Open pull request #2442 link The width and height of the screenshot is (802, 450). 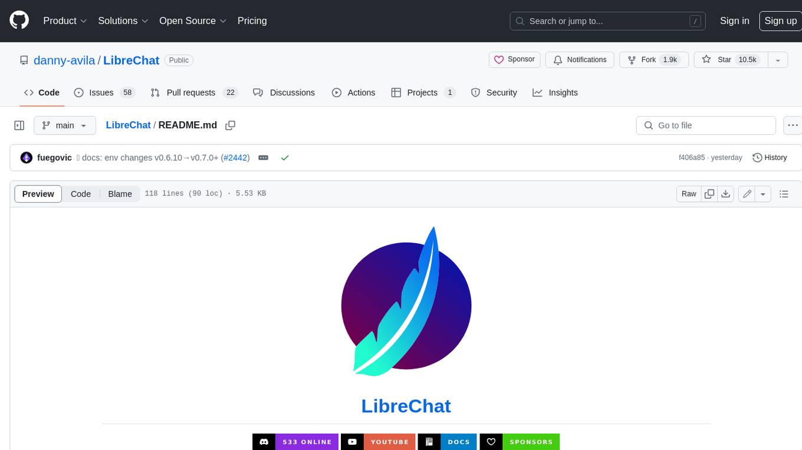pos(236,158)
